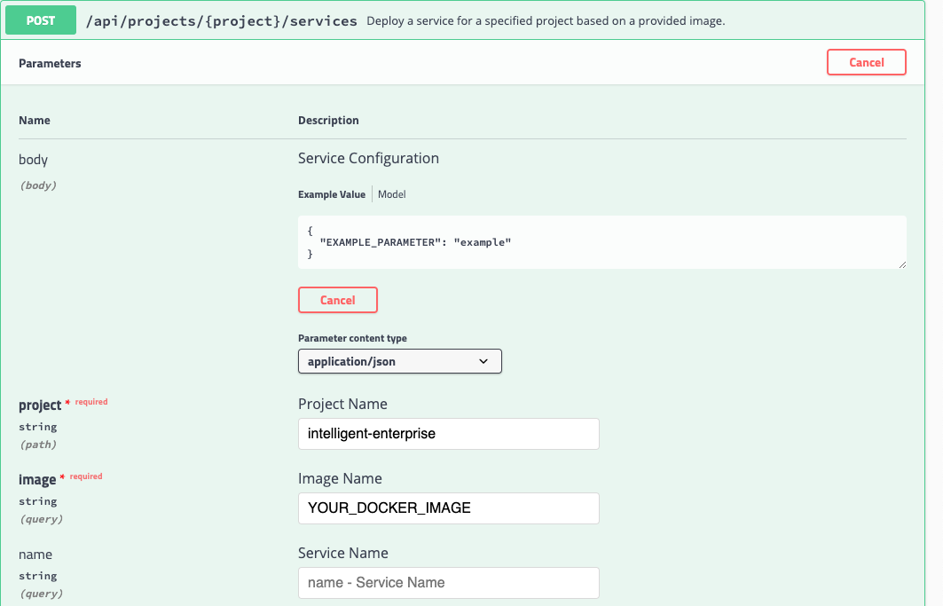Image resolution: width=943 pixels, height=606 pixels.
Task: Click the Image Name field with YOUR_DOCKER_IMAGE
Action: 448,508
